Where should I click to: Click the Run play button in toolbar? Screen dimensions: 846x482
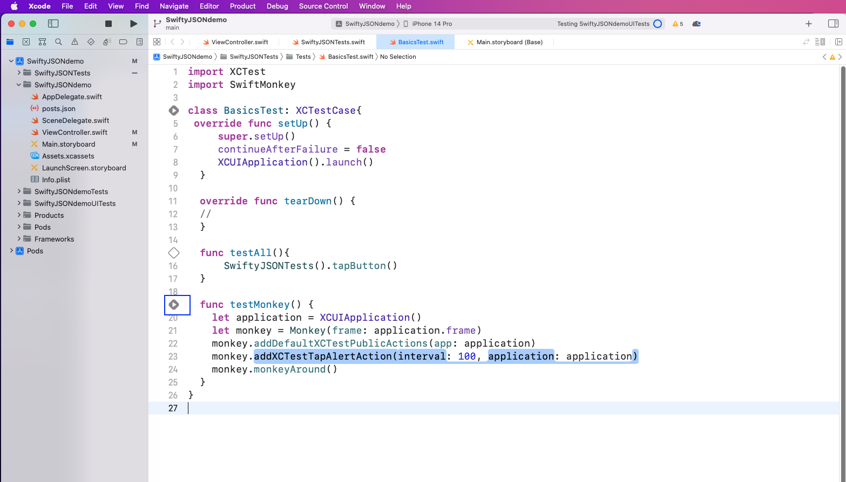coord(133,24)
